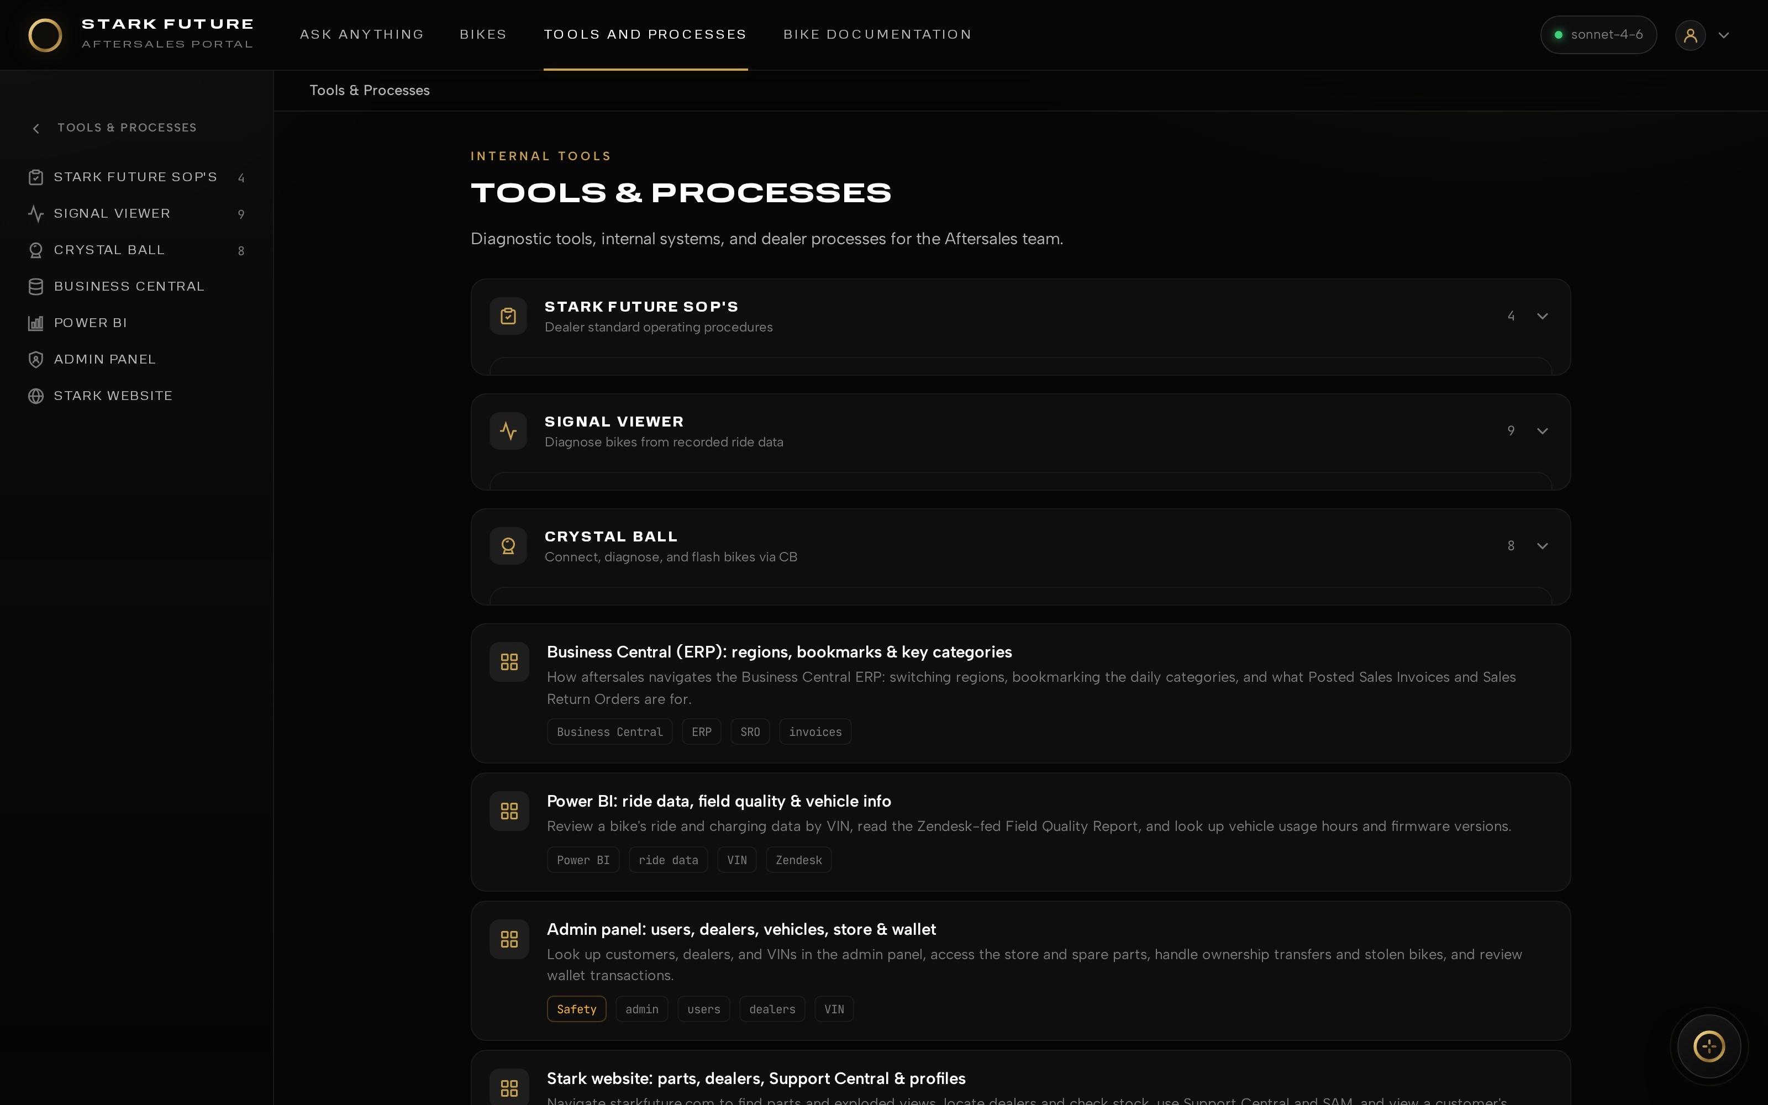Click the Signal Viewer card waveform icon
The image size is (1768, 1105).
point(508,430)
